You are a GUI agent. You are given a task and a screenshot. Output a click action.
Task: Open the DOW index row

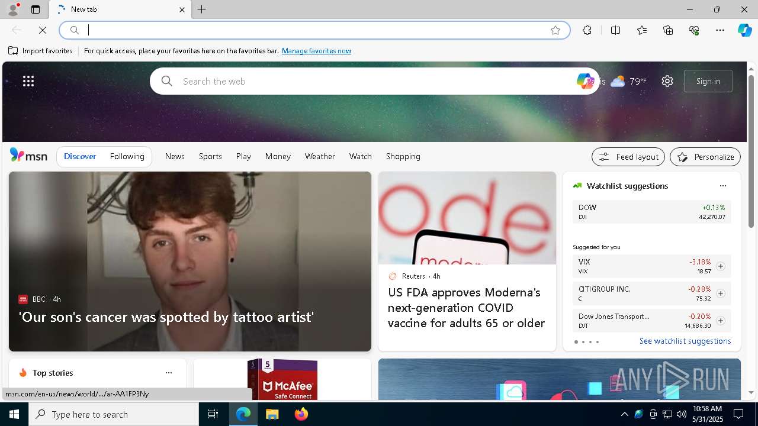651,212
